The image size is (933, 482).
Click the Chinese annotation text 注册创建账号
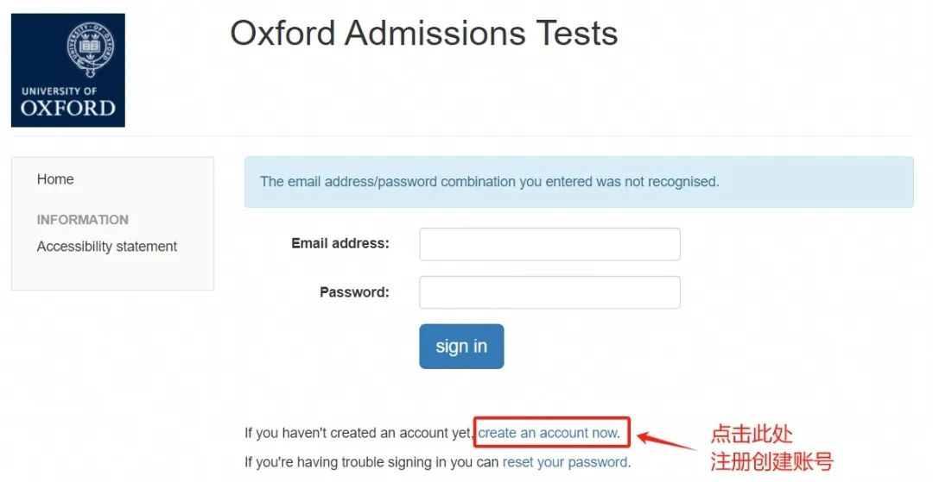coord(771,461)
